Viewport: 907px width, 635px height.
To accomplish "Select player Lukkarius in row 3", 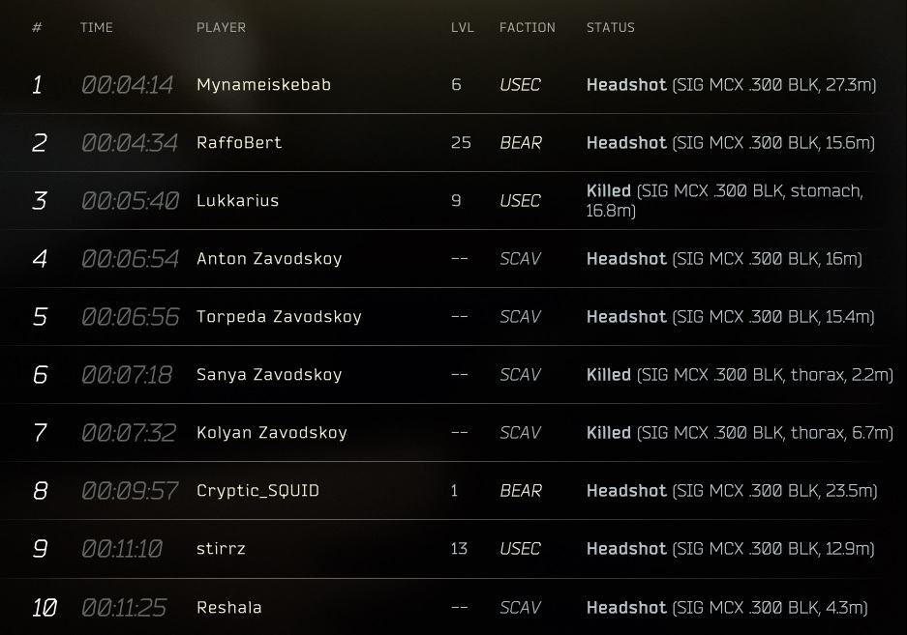I will [x=237, y=200].
